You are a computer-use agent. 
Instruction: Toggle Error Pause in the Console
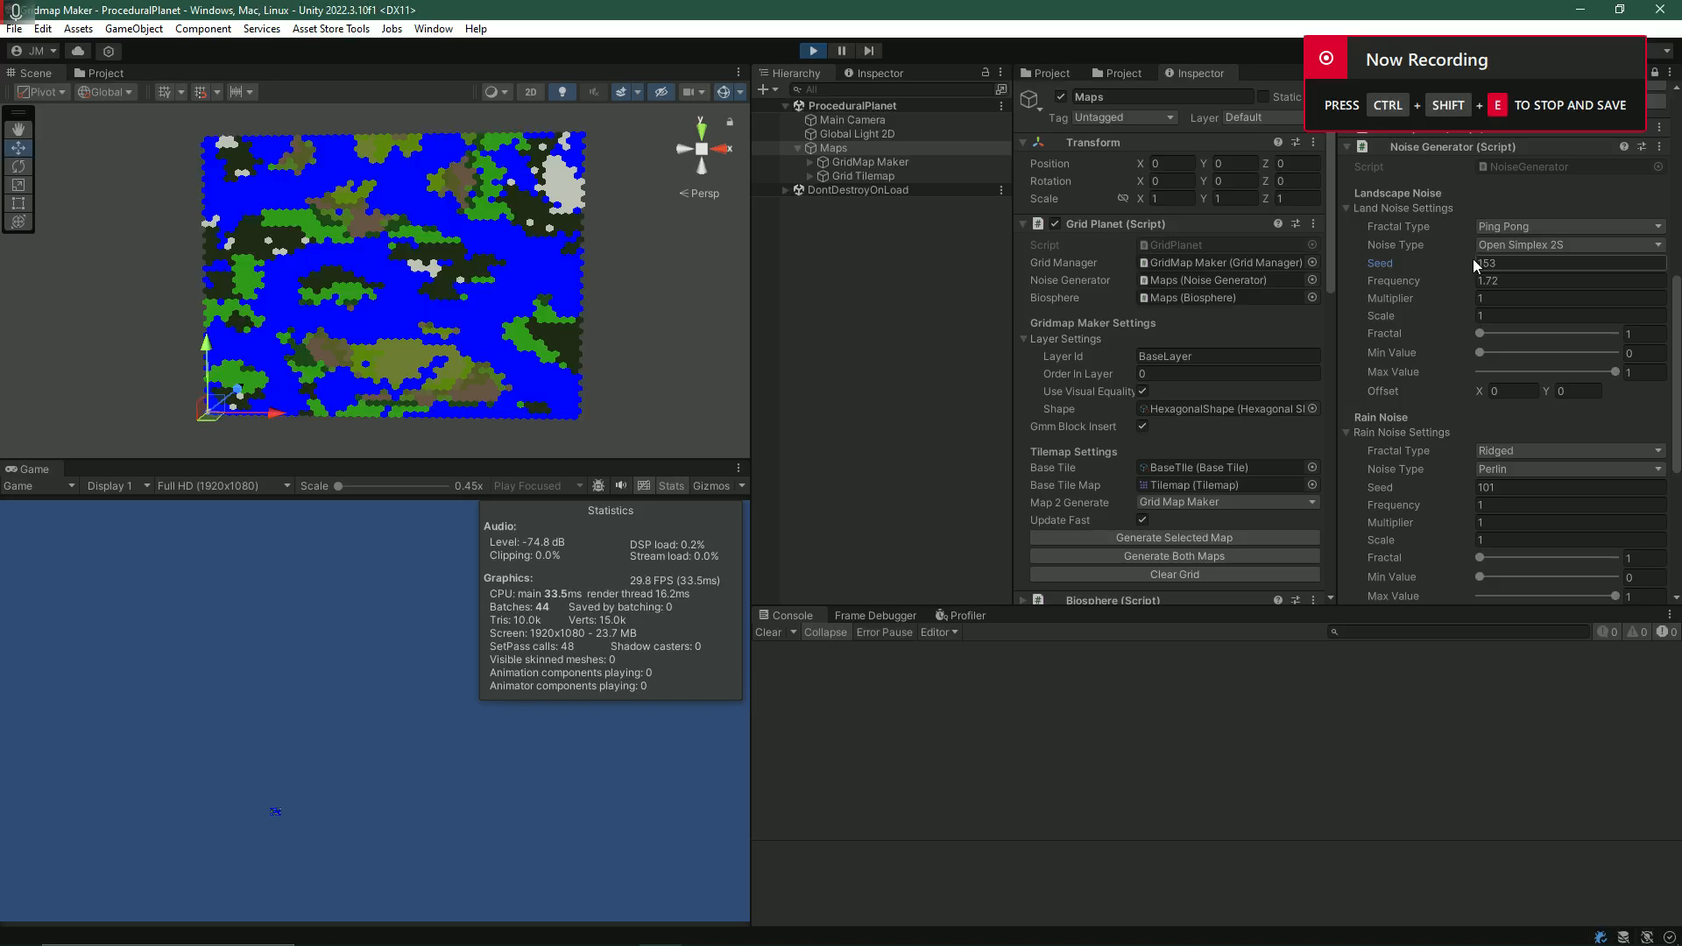[x=884, y=632]
